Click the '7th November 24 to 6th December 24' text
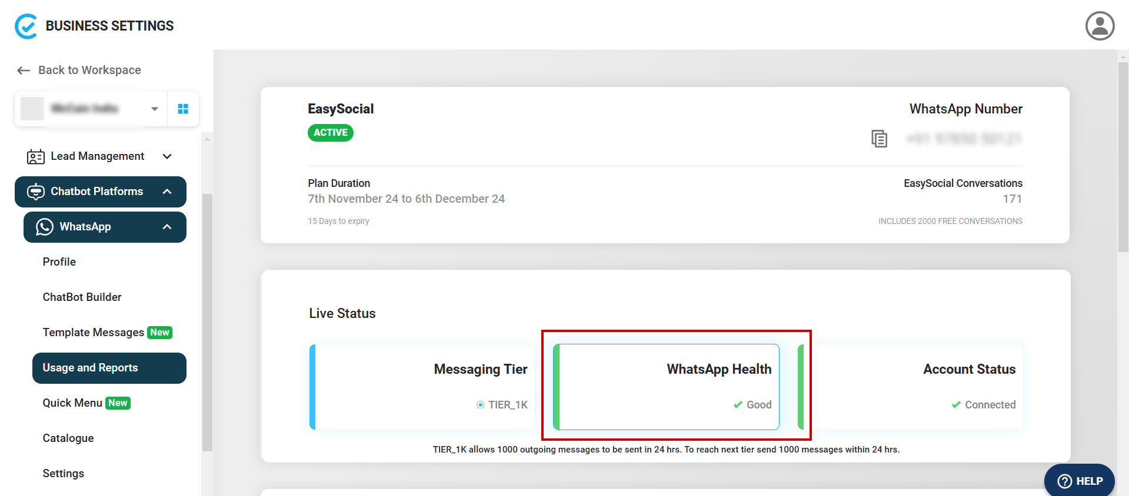The width and height of the screenshot is (1129, 496). point(406,199)
